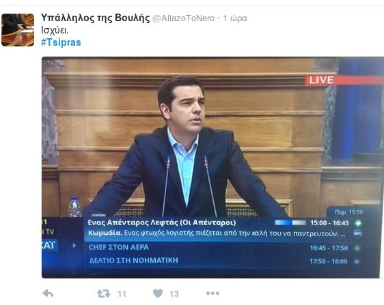
Task: Click the like count 13
Action: click(x=174, y=293)
